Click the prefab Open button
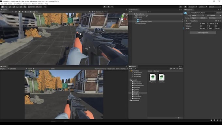The width and height of the screenshot is (222, 125). click(194, 18)
